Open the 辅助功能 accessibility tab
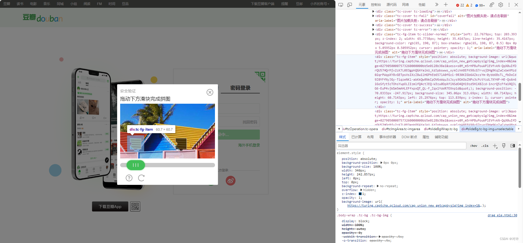The width and height of the screenshot is (523, 243). point(441,137)
